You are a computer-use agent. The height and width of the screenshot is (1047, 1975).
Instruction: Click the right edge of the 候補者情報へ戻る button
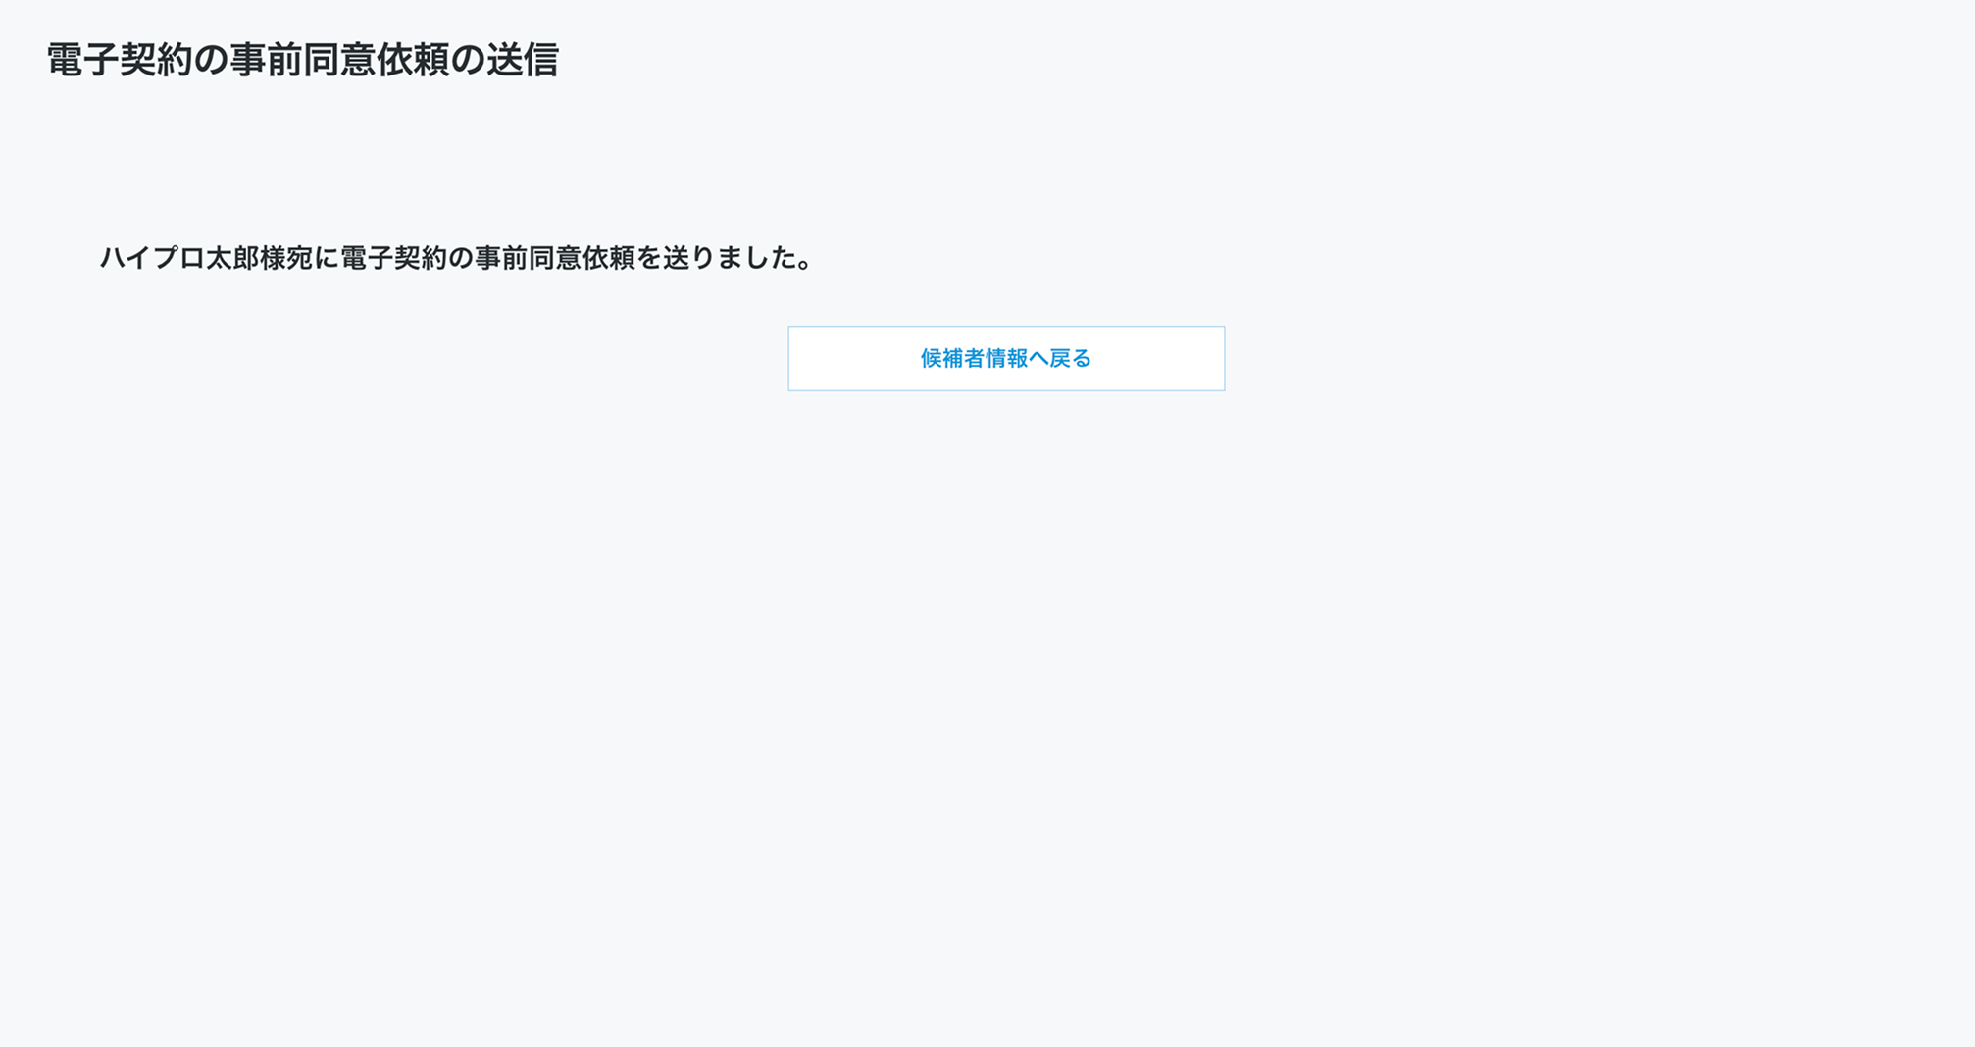[1219, 359]
